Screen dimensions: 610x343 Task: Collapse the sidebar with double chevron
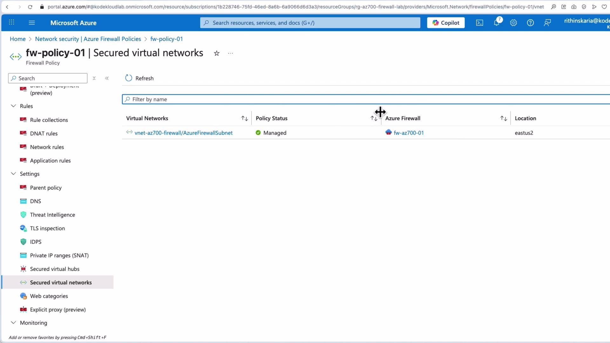(x=107, y=78)
